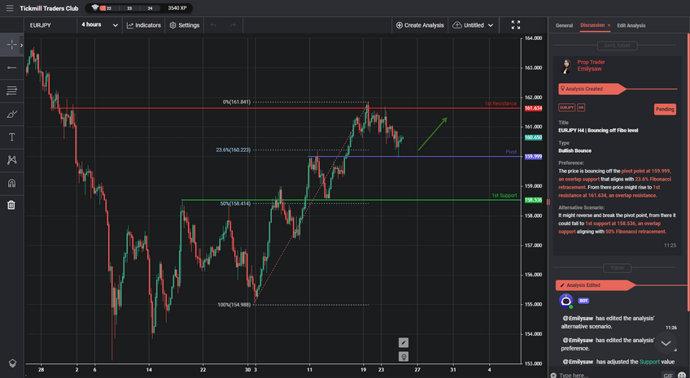
Task: Select the pattern drawing tool
Action: (11, 160)
